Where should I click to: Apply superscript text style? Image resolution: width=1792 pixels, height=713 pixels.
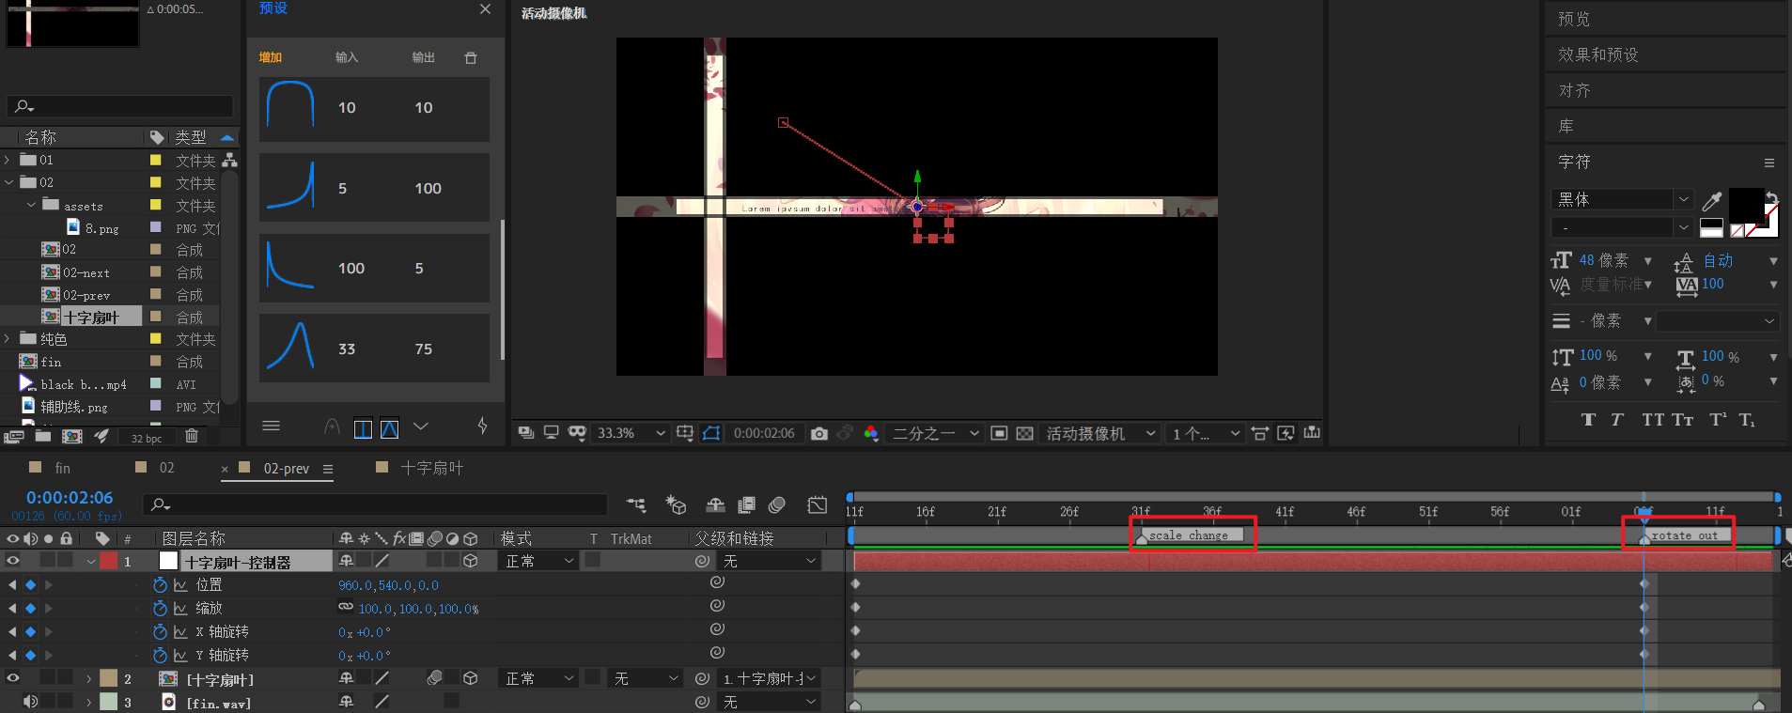[1718, 420]
